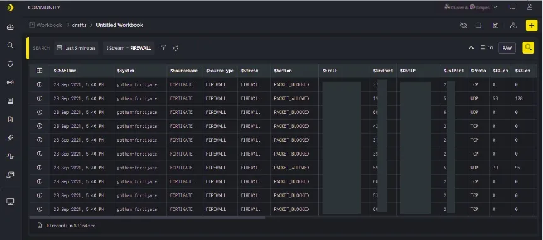Open the monitor display icon in sidebar

click(10, 202)
